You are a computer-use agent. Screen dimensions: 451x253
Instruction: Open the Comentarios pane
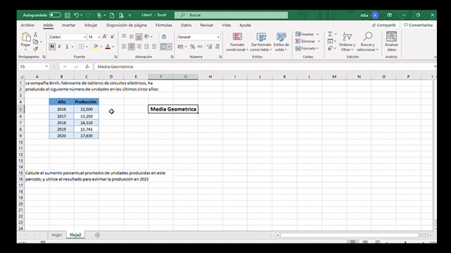[418, 25]
